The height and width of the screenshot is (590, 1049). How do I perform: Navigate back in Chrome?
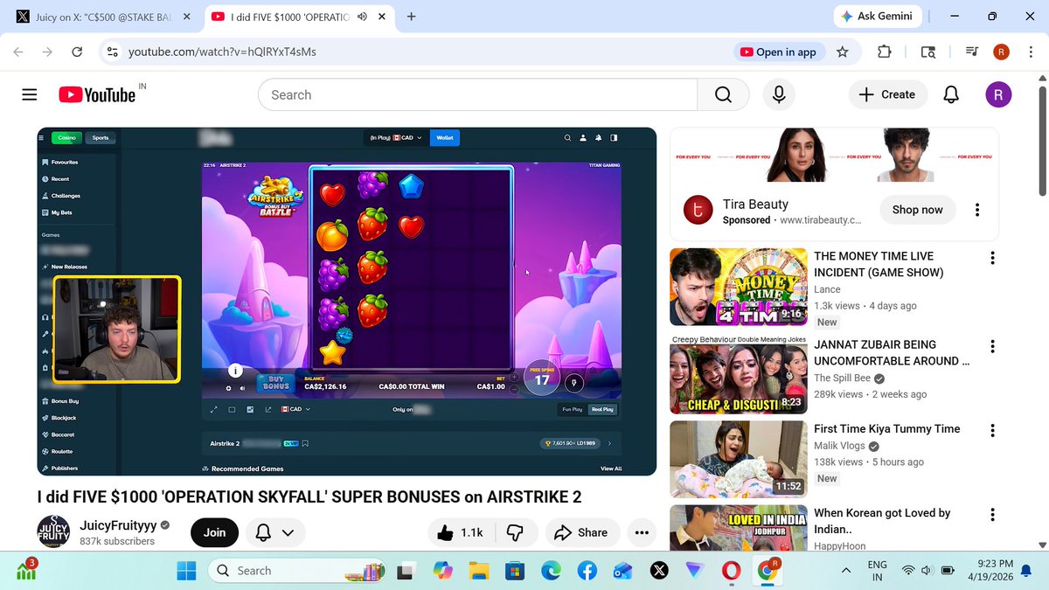pyautogui.click(x=18, y=52)
